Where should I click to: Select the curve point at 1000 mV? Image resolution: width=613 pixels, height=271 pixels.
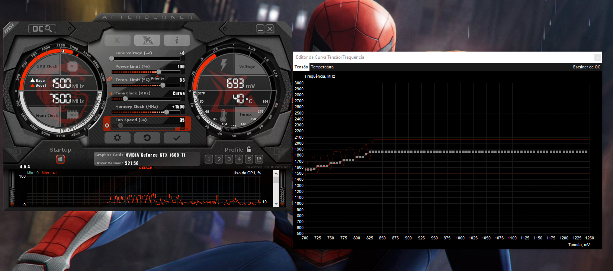pos(460,152)
